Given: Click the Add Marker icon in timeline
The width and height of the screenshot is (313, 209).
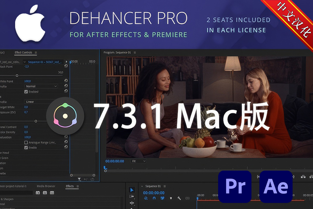Looking at the screenshot, I should [x=171, y=198].
